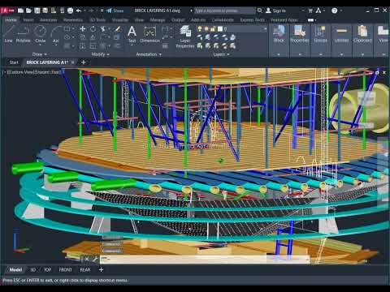Activate the Circle tool
Image resolution: width=390 pixels, height=292 pixels.
point(40,34)
